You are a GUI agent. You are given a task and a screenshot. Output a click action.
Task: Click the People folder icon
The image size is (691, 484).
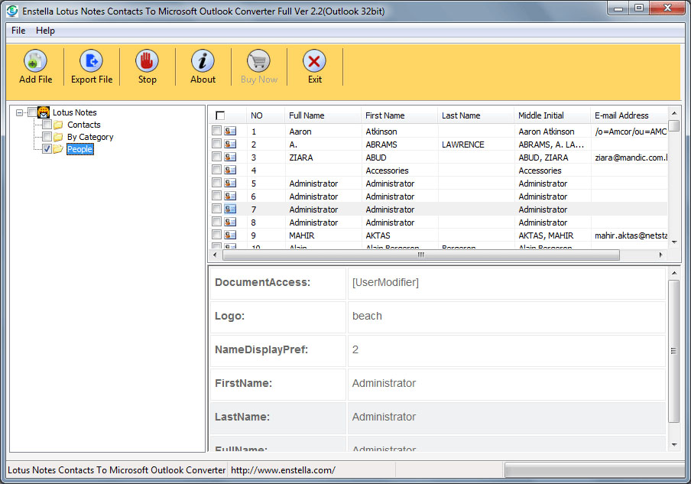(x=58, y=149)
